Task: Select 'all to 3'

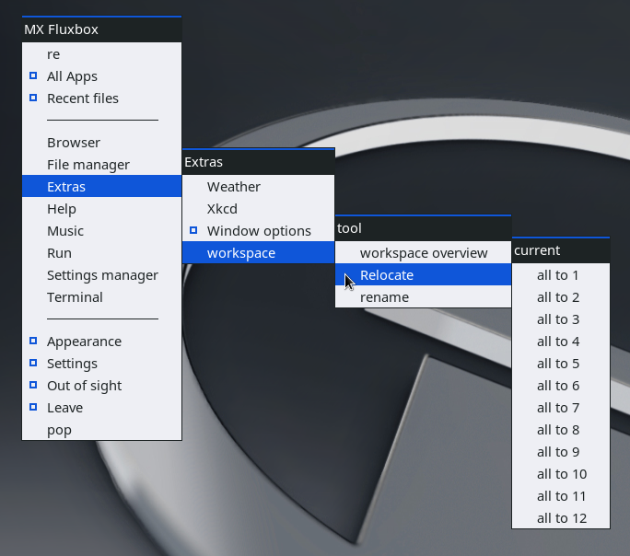Action: point(561,319)
